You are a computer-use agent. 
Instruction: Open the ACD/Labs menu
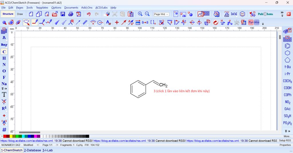point(102,8)
